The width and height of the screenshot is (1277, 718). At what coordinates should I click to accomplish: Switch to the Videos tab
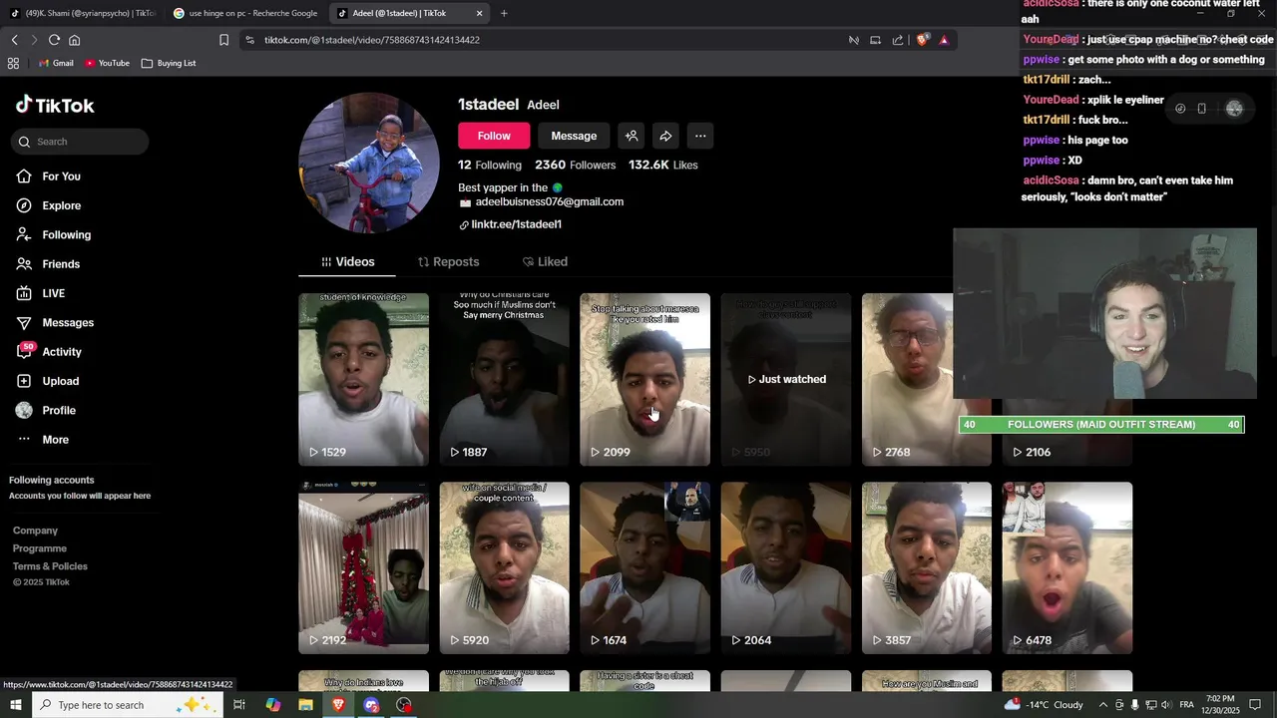pyautogui.click(x=347, y=261)
